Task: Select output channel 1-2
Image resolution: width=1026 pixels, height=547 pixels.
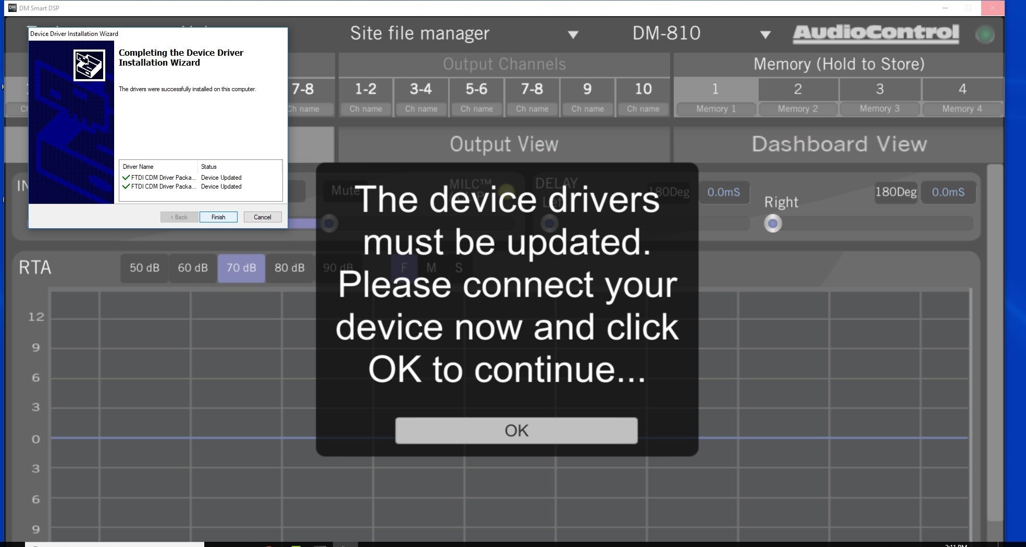Action: tap(366, 89)
